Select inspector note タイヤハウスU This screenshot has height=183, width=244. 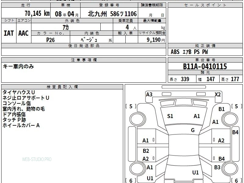coord(19,92)
